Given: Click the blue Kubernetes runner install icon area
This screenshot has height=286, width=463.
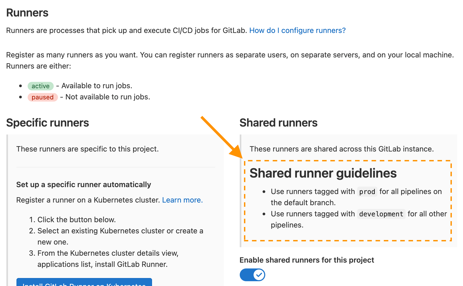Looking at the screenshot, I should pos(84,284).
